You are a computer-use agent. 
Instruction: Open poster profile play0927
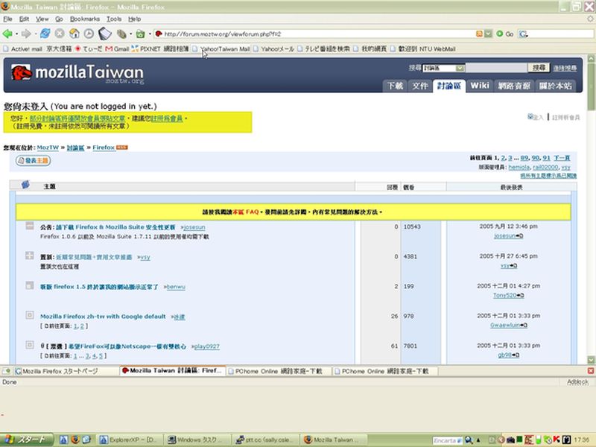point(207,346)
